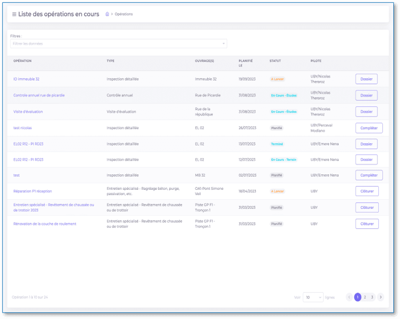Screen dimensions: 400x319
Task: Click Compléter button for 'test nicolas'
Action: coord(369,128)
